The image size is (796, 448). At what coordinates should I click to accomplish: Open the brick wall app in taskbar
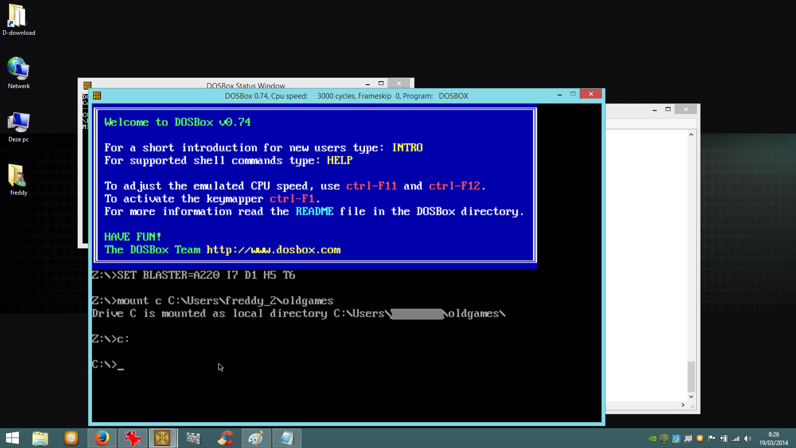pos(194,438)
